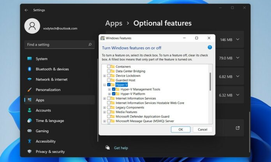Click the Bluetooth icon in sidebar
Screen dimensions: 271x162
pyautogui.click(x=30, y=69)
